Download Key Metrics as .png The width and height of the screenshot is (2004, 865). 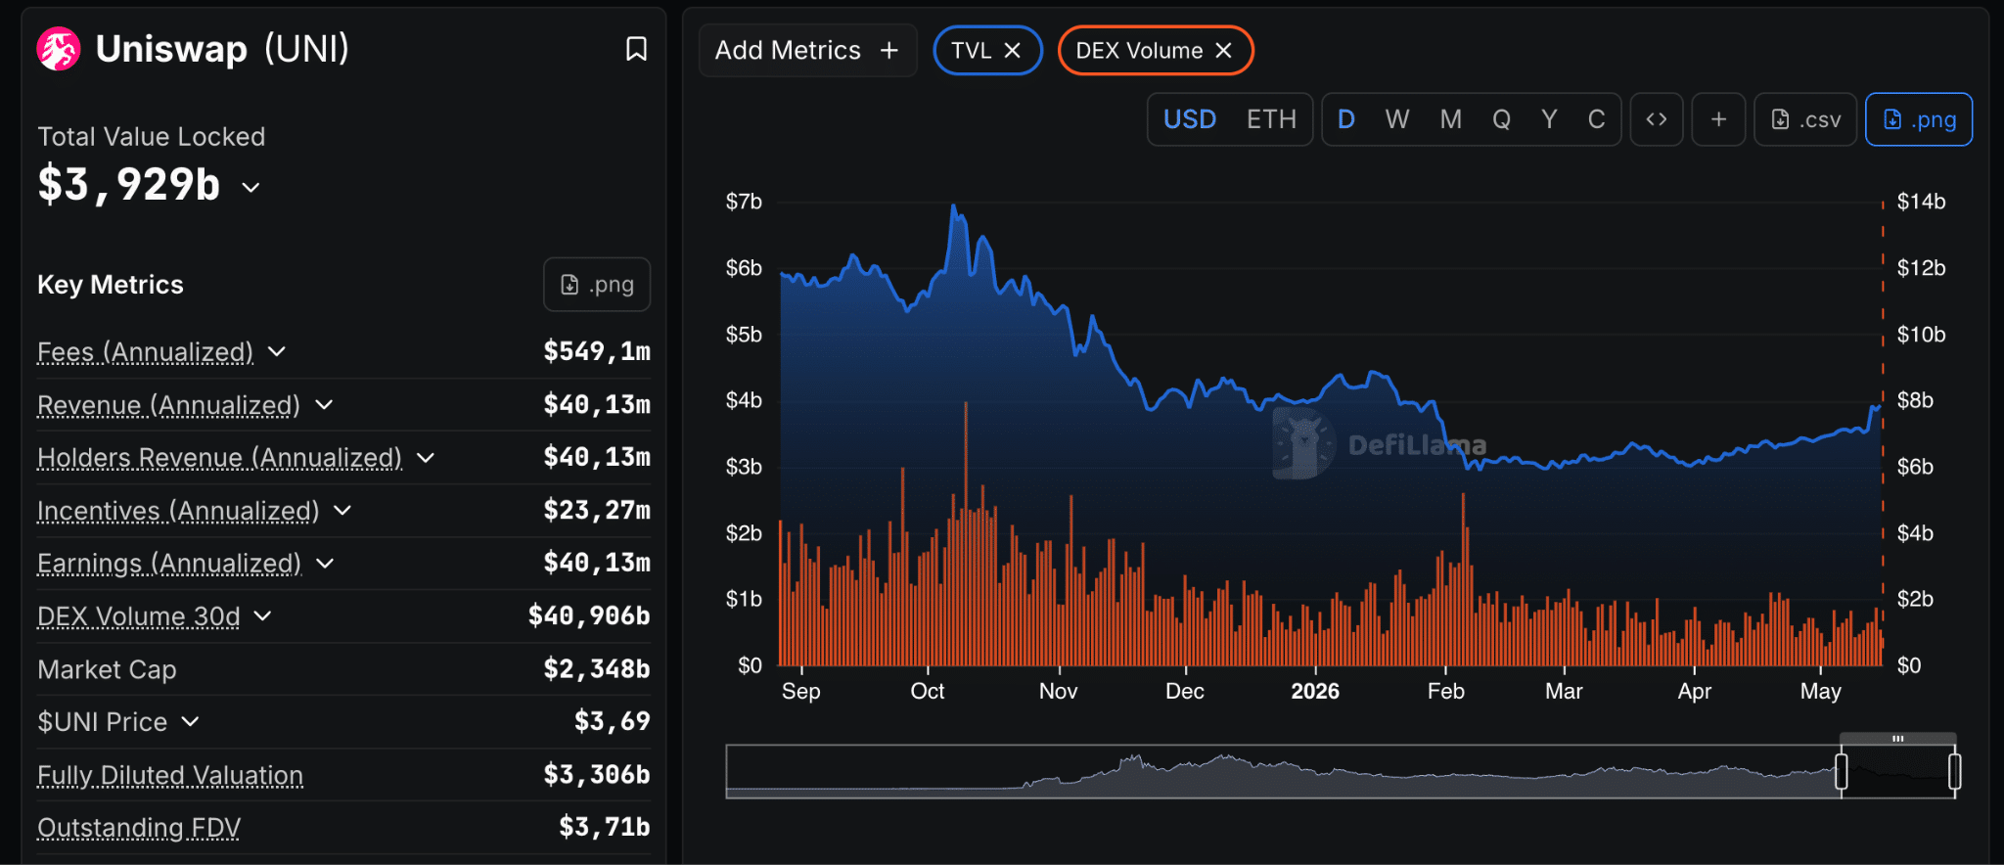coord(597,285)
